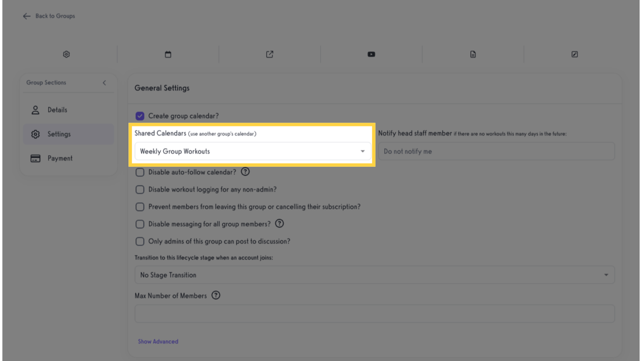The height and width of the screenshot is (361, 642).
Task: Select the calendar icon in the top bar
Action: (x=168, y=54)
